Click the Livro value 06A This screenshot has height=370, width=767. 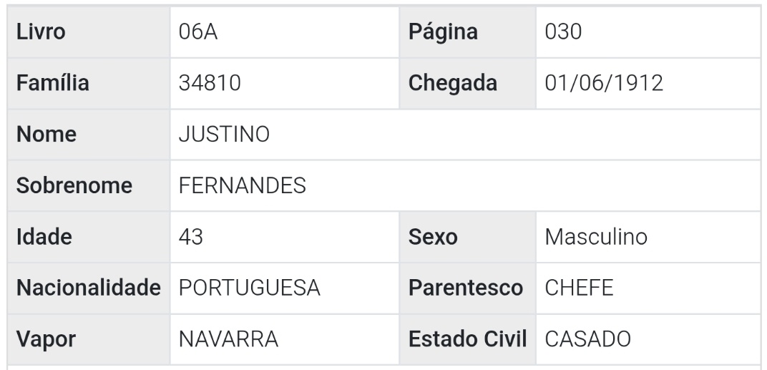[198, 33]
